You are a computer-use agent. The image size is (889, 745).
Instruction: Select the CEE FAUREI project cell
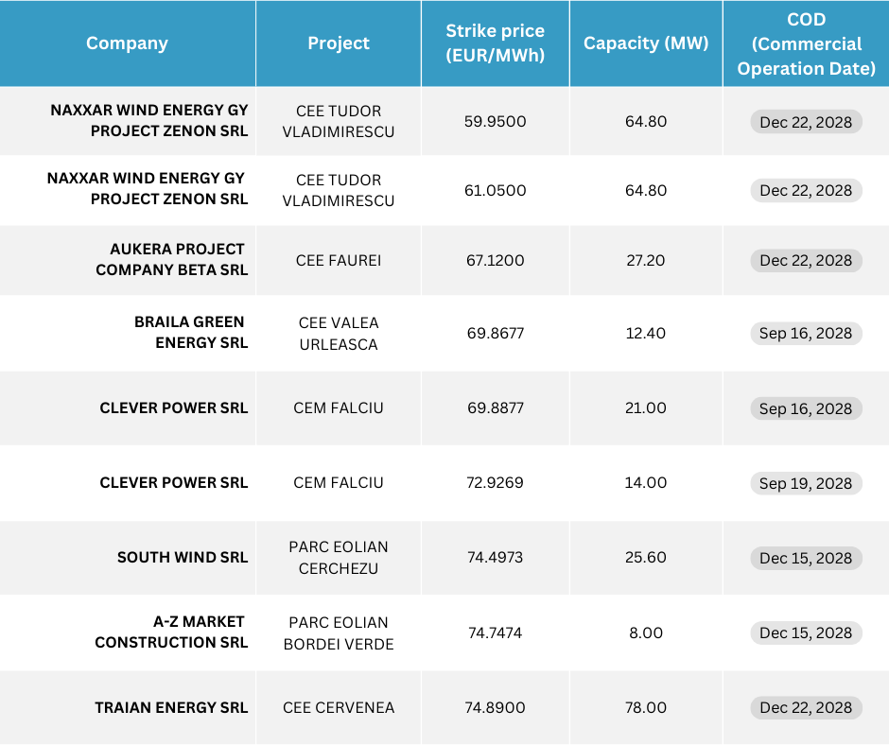pyautogui.click(x=339, y=260)
